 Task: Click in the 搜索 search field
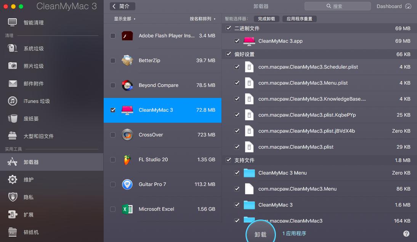click(x=337, y=6)
